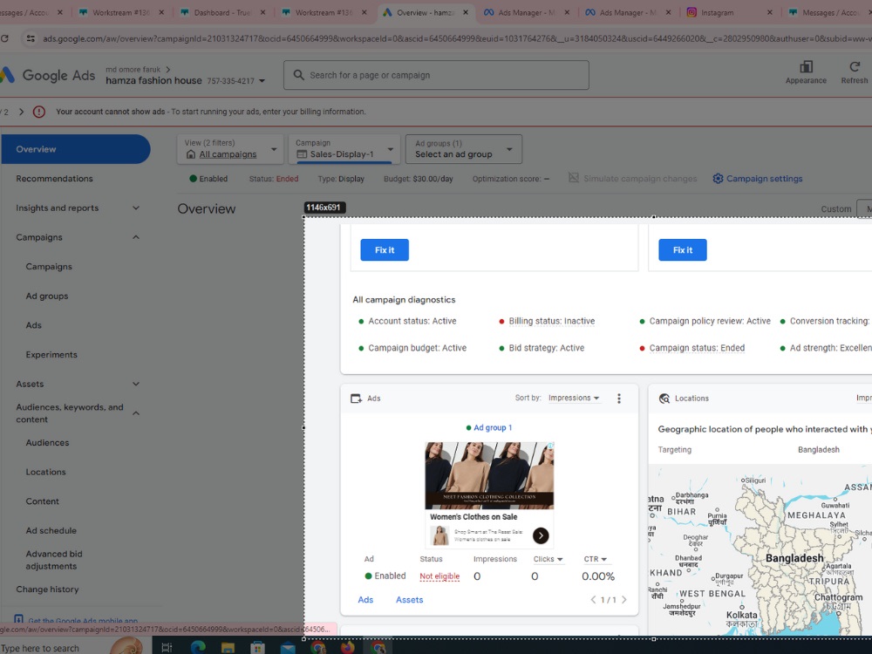Screen dimensions: 872x654
Task: Open Recommendations in the sidebar
Action: [54, 179]
